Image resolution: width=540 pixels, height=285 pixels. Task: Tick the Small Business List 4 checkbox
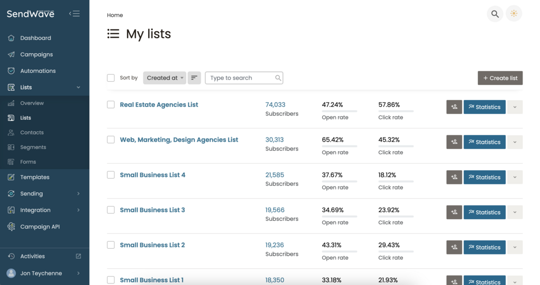[x=111, y=175]
